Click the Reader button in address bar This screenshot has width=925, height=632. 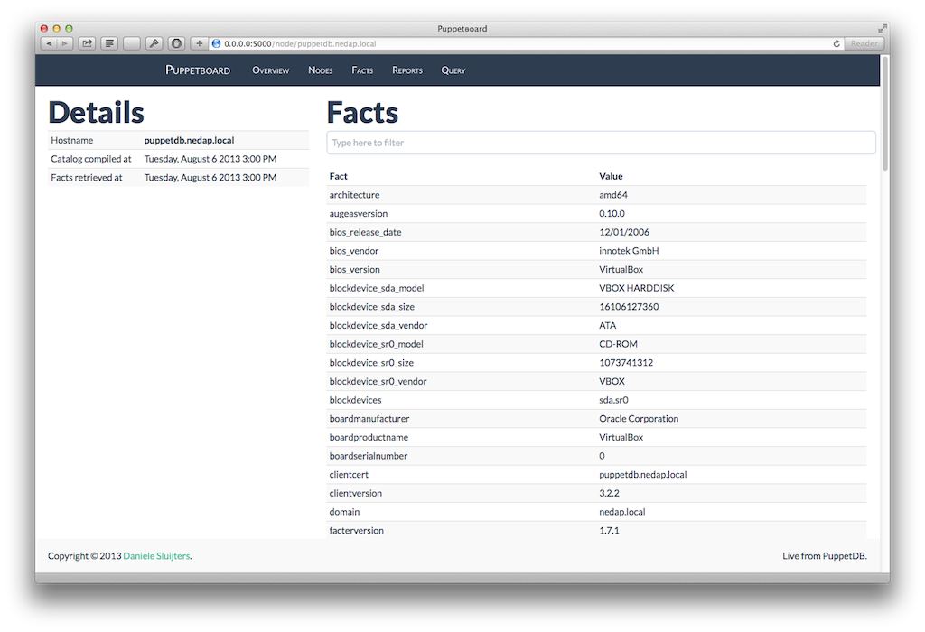click(864, 43)
